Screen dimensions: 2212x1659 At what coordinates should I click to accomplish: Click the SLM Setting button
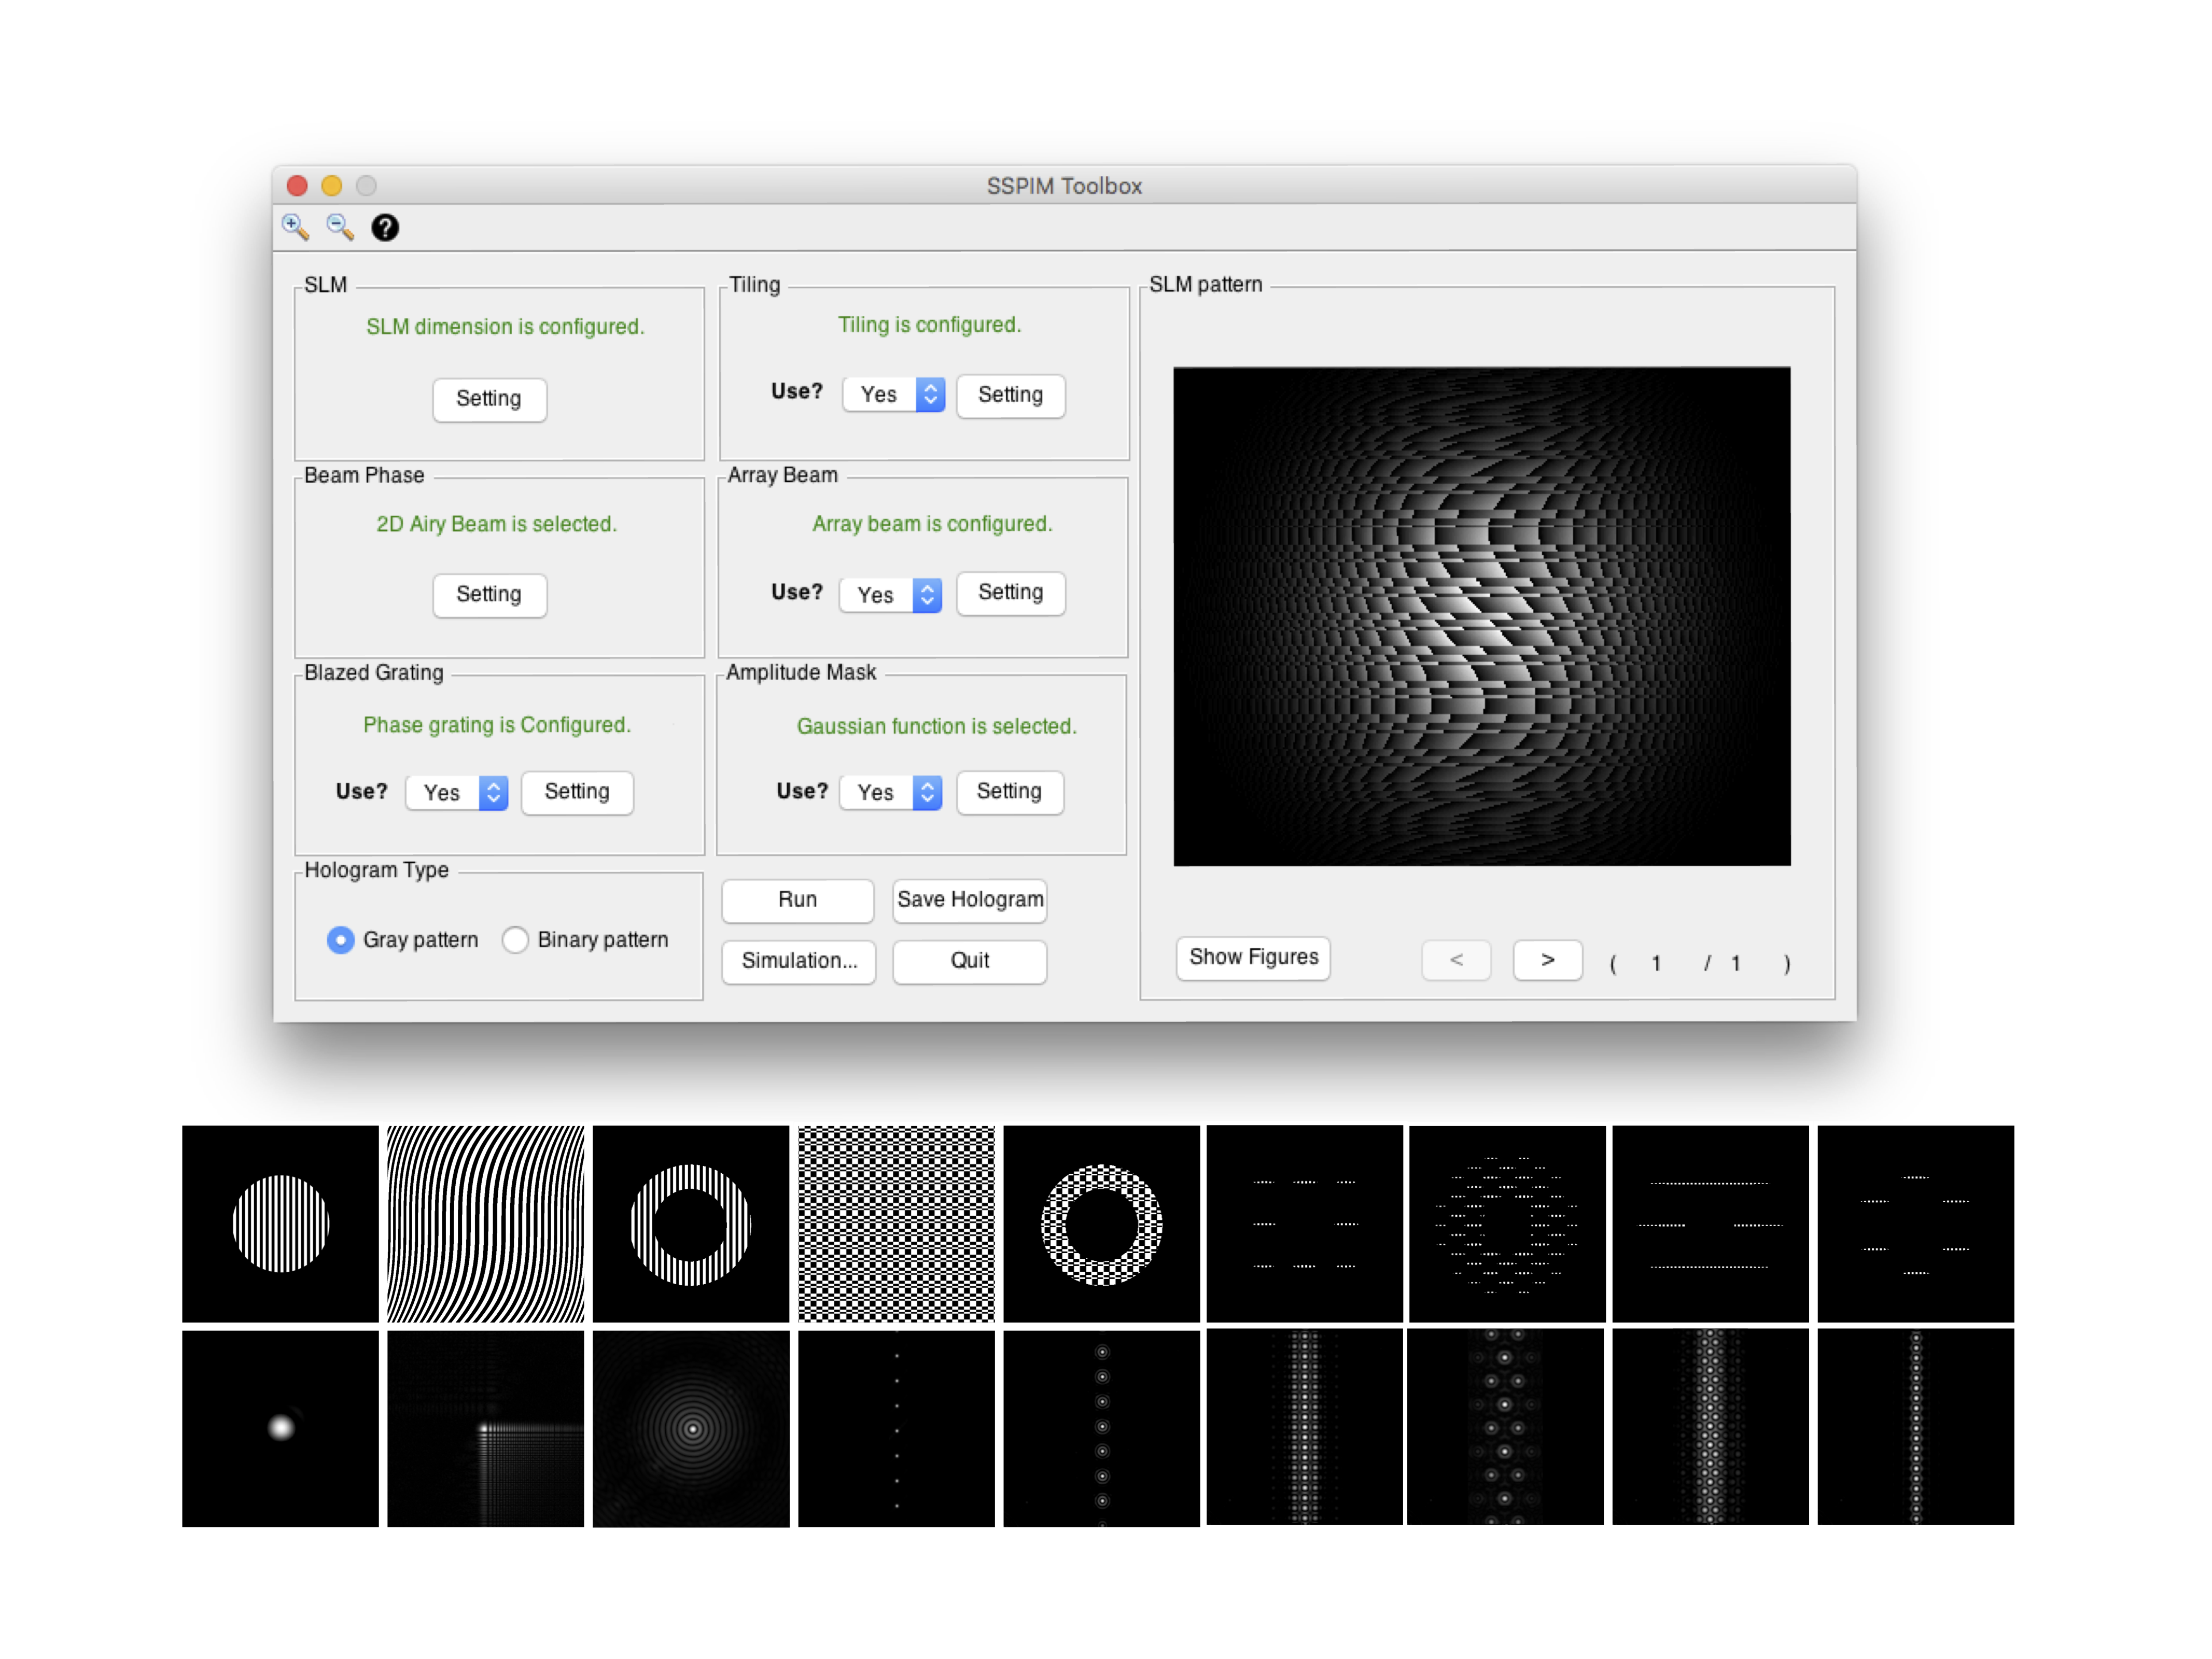[489, 399]
